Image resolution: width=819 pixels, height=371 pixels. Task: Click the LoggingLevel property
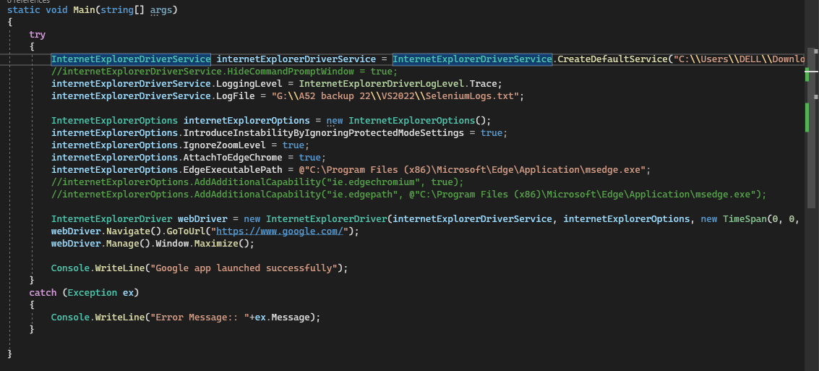coord(249,84)
